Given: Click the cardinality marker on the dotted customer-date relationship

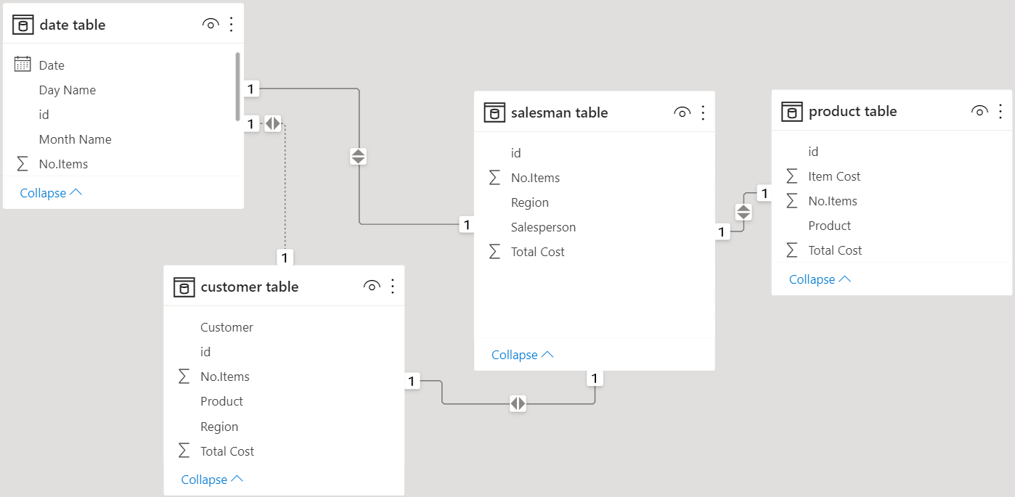Looking at the screenshot, I should [x=285, y=257].
